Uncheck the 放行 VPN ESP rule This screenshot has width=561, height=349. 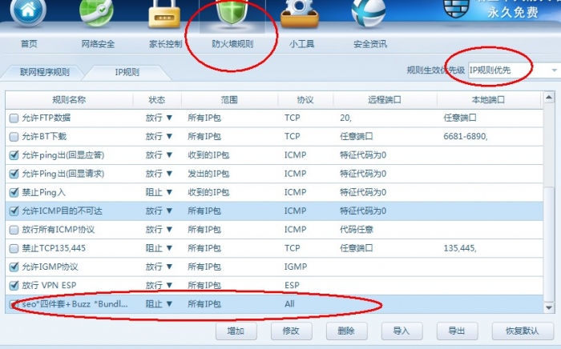tap(14, 285)
